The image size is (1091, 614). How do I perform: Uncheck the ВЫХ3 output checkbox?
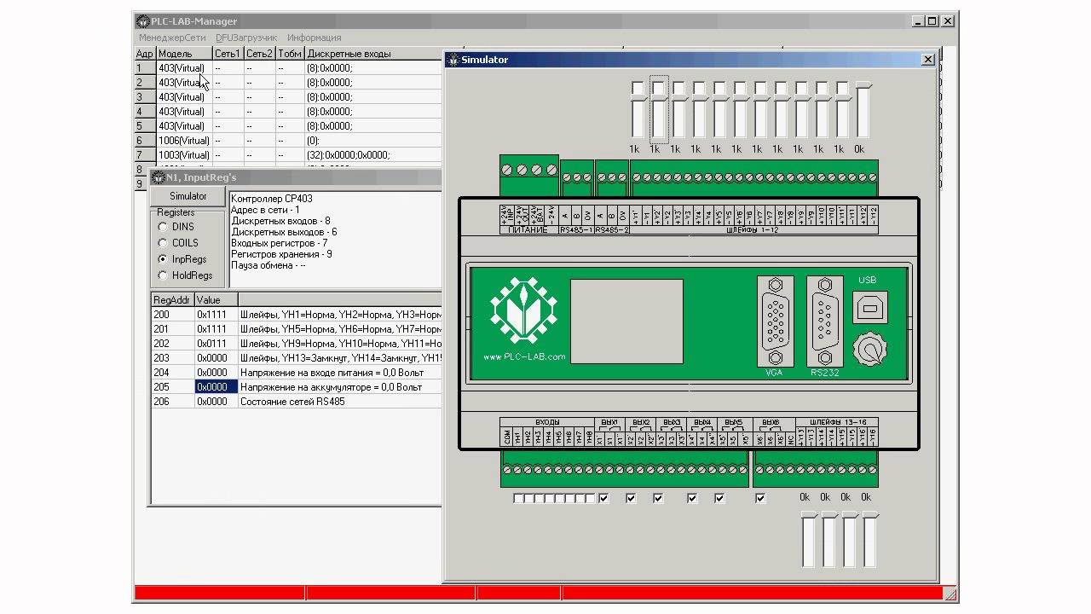[x=658, y=498]
